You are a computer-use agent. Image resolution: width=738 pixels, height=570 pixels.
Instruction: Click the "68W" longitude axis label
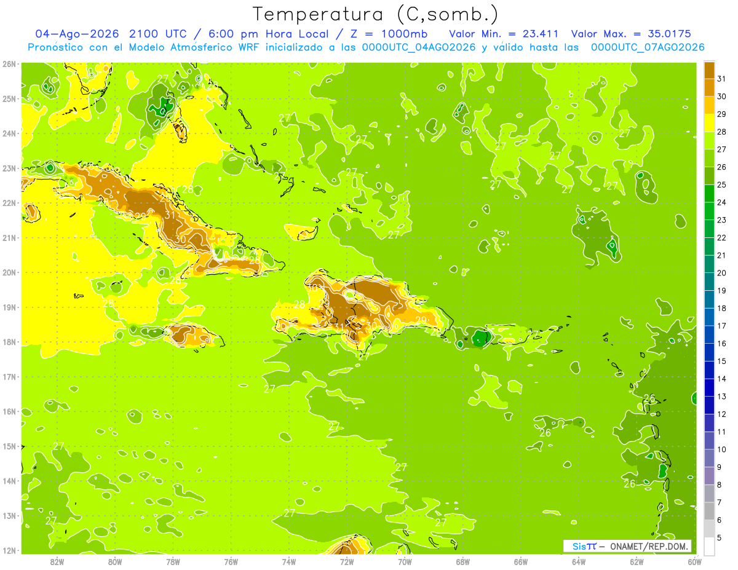(x=462, y=561)
